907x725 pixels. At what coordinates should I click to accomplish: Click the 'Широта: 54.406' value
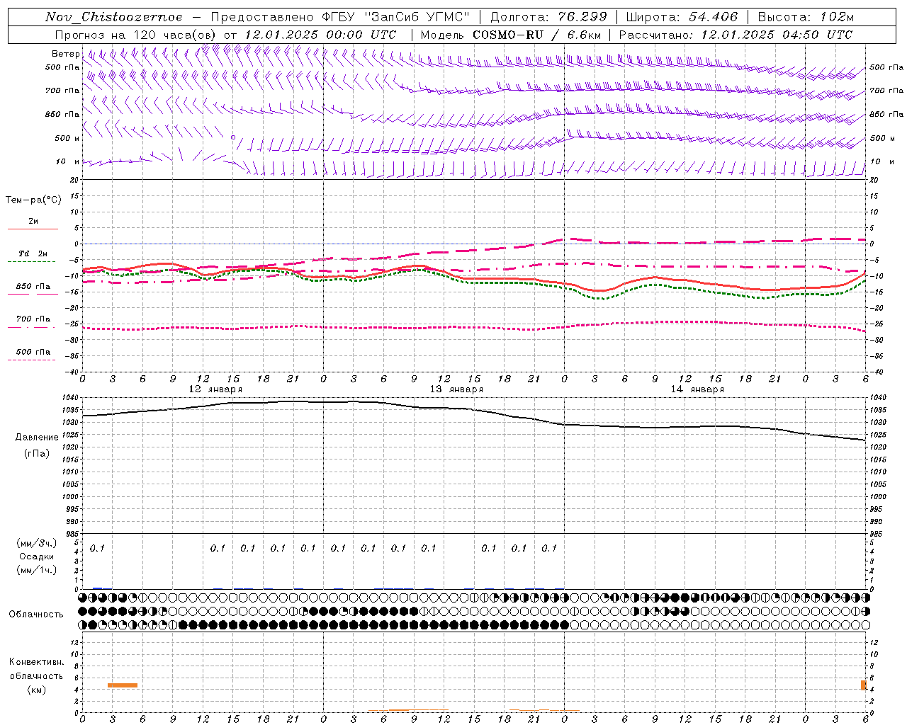682,17
